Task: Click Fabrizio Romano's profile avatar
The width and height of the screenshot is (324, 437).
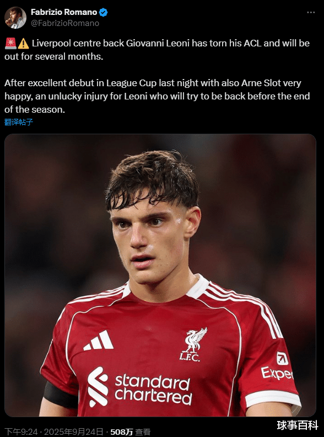Action: [15, 18]
